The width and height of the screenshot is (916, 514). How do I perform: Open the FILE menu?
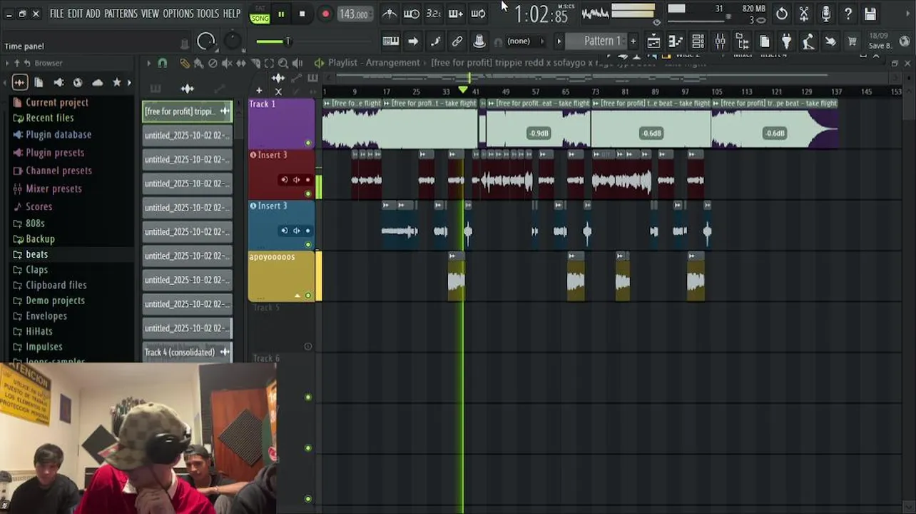point(56,14)
